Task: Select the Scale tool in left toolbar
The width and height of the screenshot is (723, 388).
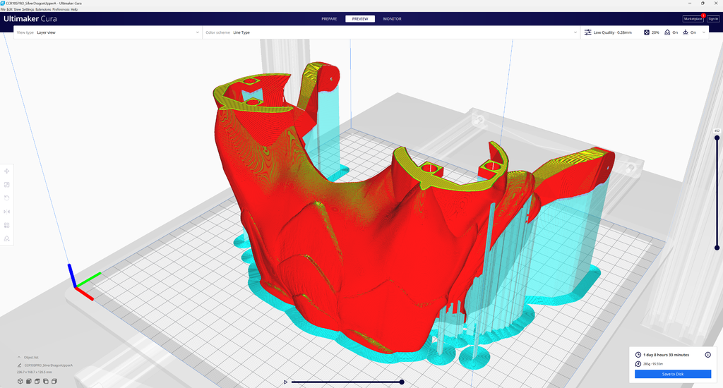Action: (x=7, y=185)
